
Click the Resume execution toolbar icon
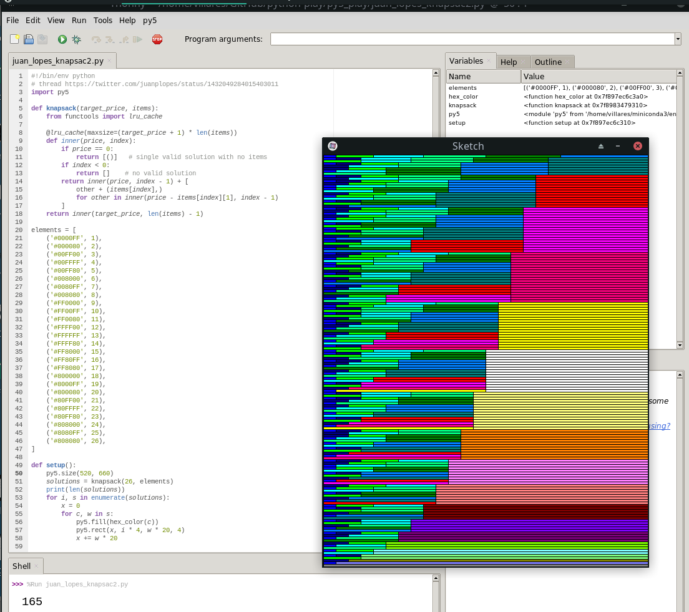click(137, 39)
